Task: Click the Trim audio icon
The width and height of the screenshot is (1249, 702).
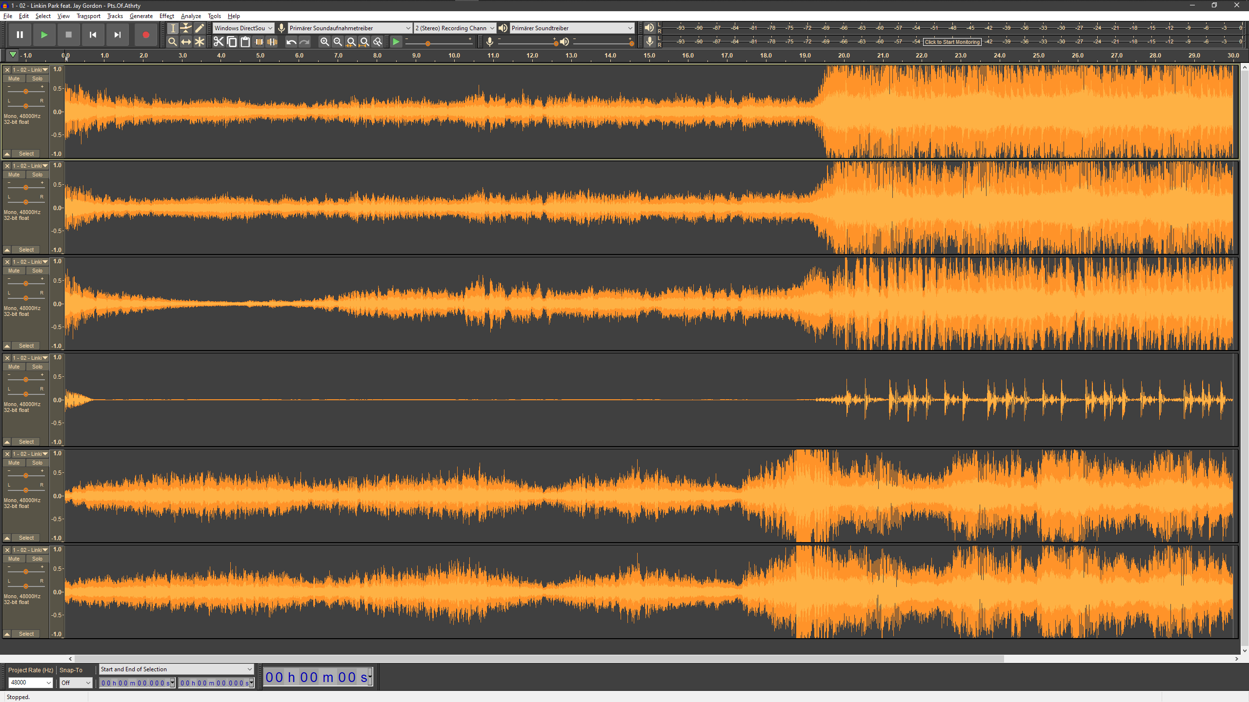Action: [x=259, y=42]
